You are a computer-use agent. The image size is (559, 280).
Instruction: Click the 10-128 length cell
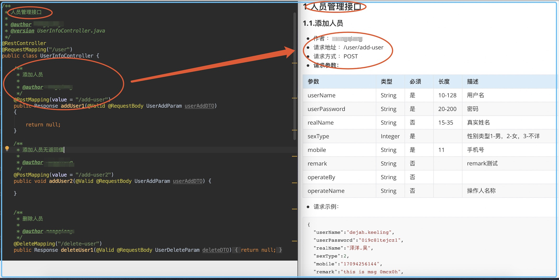(x=447, y=95)
